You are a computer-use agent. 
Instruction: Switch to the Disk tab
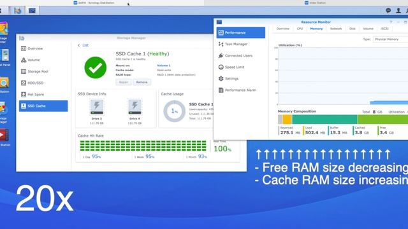[x=353, y=29]
